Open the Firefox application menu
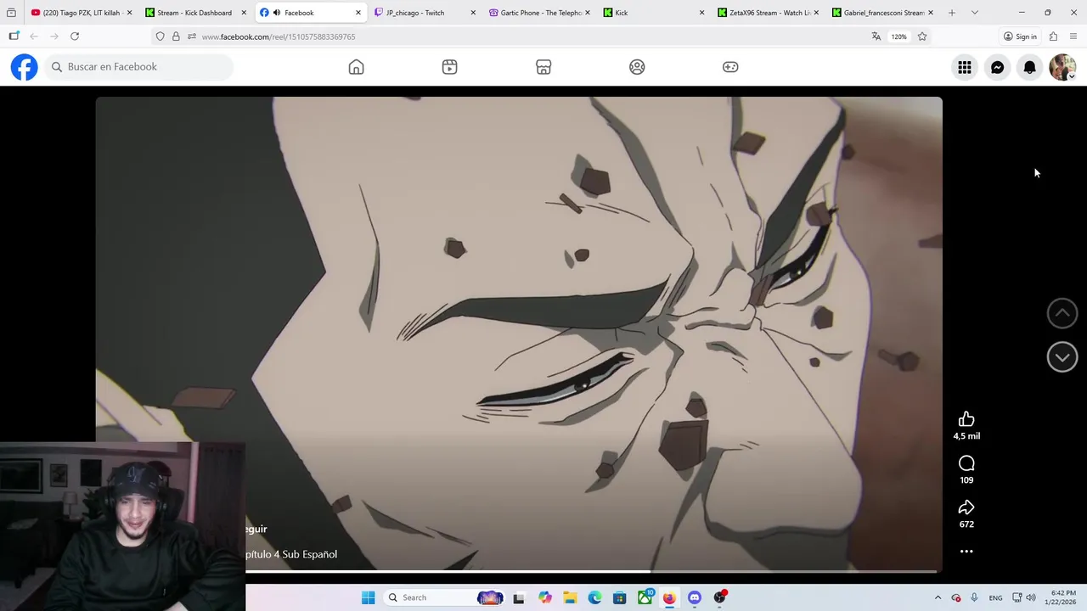This screenshot has height=611, width=1087. pos(1073,36)
